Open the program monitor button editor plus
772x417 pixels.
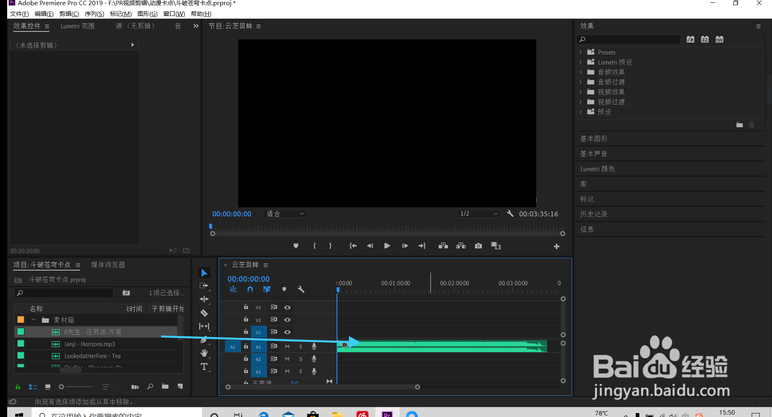point(556,247)
